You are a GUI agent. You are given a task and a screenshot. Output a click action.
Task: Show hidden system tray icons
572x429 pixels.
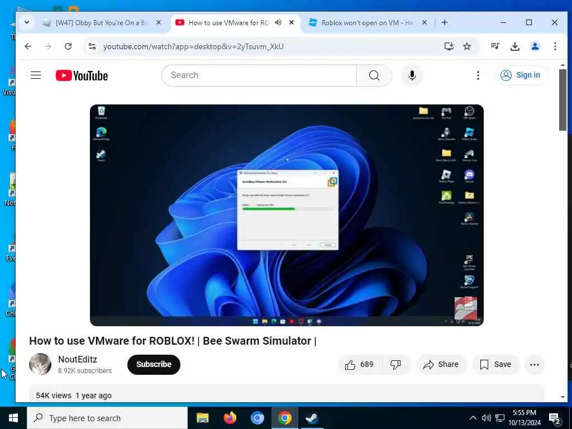pyautogui.click(x=473, y=418)
